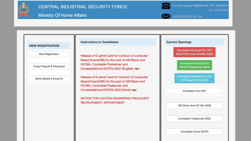Open the E-admit card release notice in Hindi

114,84
